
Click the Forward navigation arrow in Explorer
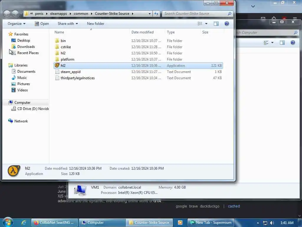click(x=15, y=14)
